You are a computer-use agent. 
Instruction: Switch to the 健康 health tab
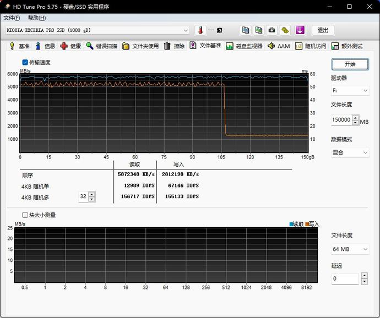[70, 46]
